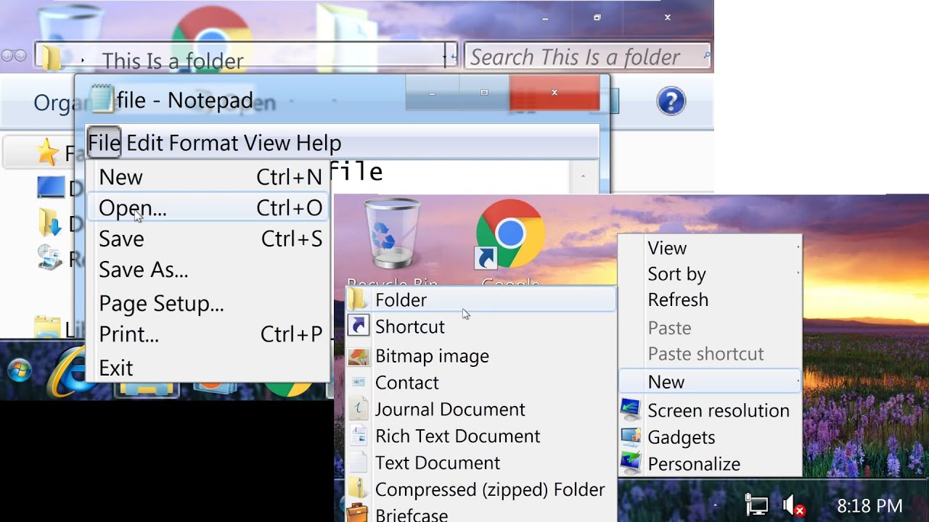Click the Shortcut item icon
Screen dimensions: 929x522
(x=359, y=326)
